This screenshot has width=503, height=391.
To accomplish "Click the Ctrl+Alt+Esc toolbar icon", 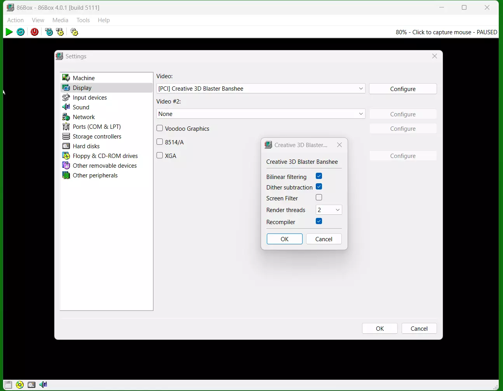I will pos(60,32).
